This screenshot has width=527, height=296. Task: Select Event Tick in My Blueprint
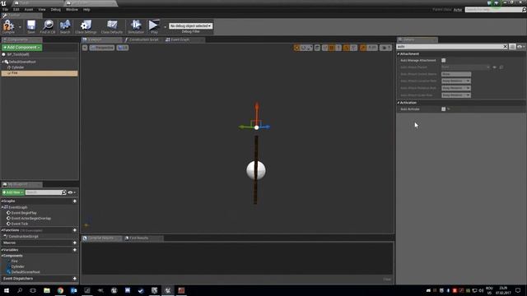coord(20,224)
